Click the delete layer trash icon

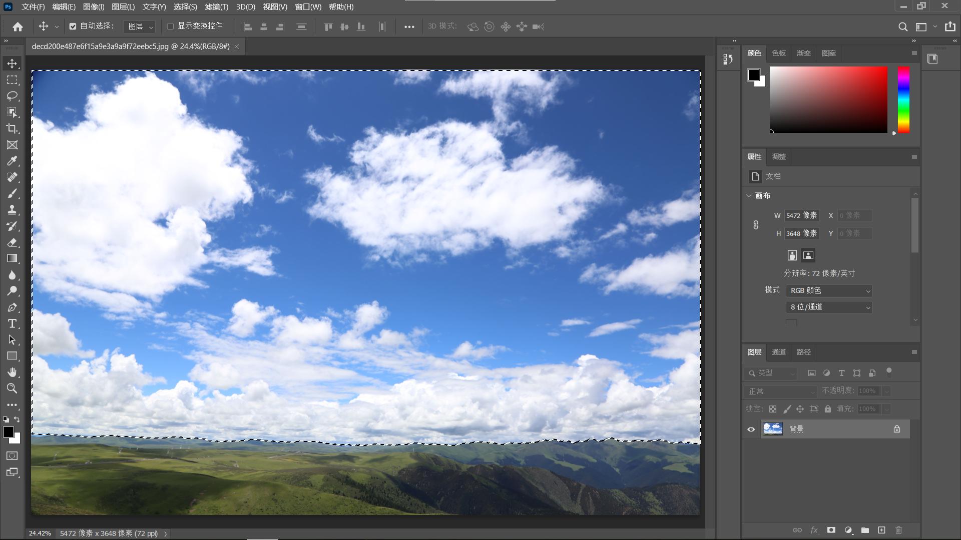(898, 530)
